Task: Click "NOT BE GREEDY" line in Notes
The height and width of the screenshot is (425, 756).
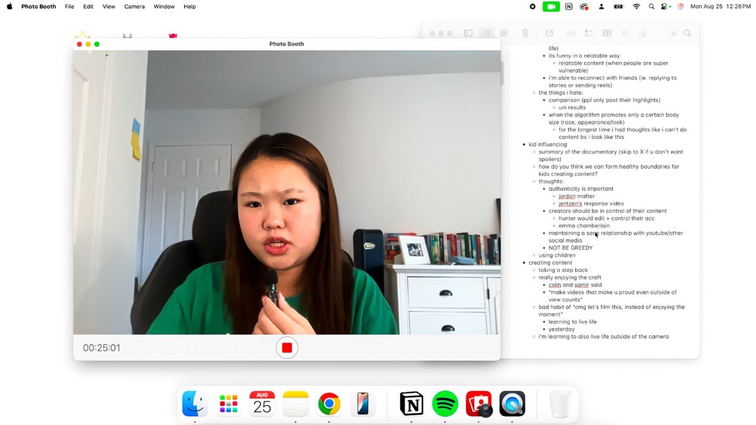Action: (571, 248)
